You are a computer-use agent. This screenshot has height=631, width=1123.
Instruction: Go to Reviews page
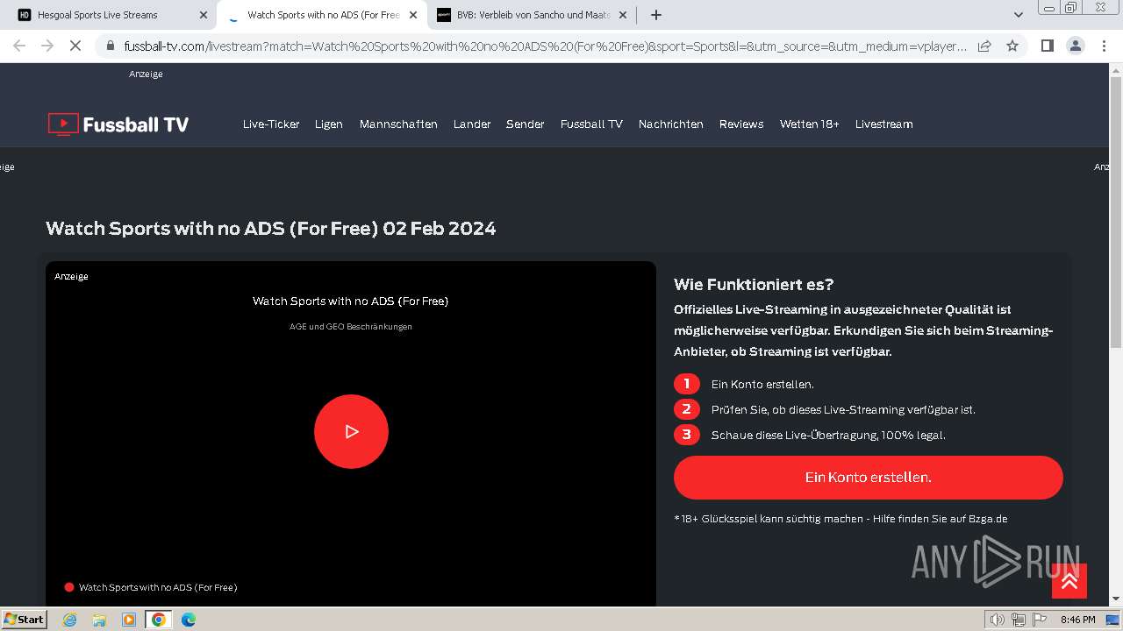[x=741, y=124]
